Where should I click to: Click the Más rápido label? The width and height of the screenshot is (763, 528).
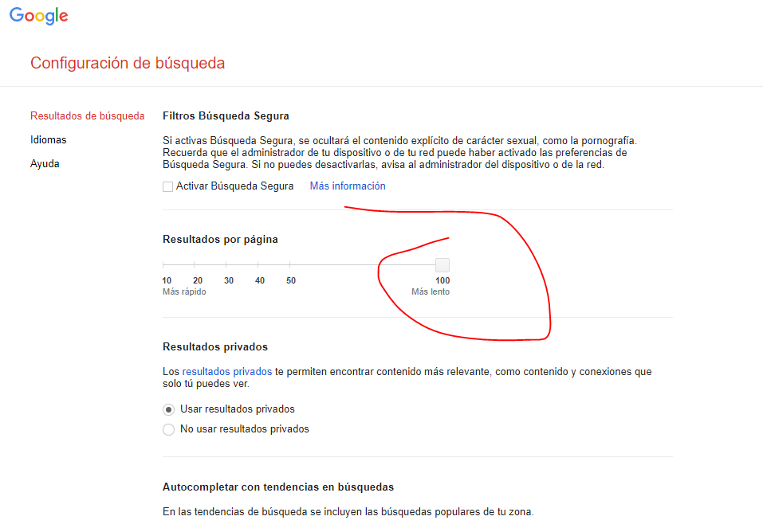click(x=184, y=291)
